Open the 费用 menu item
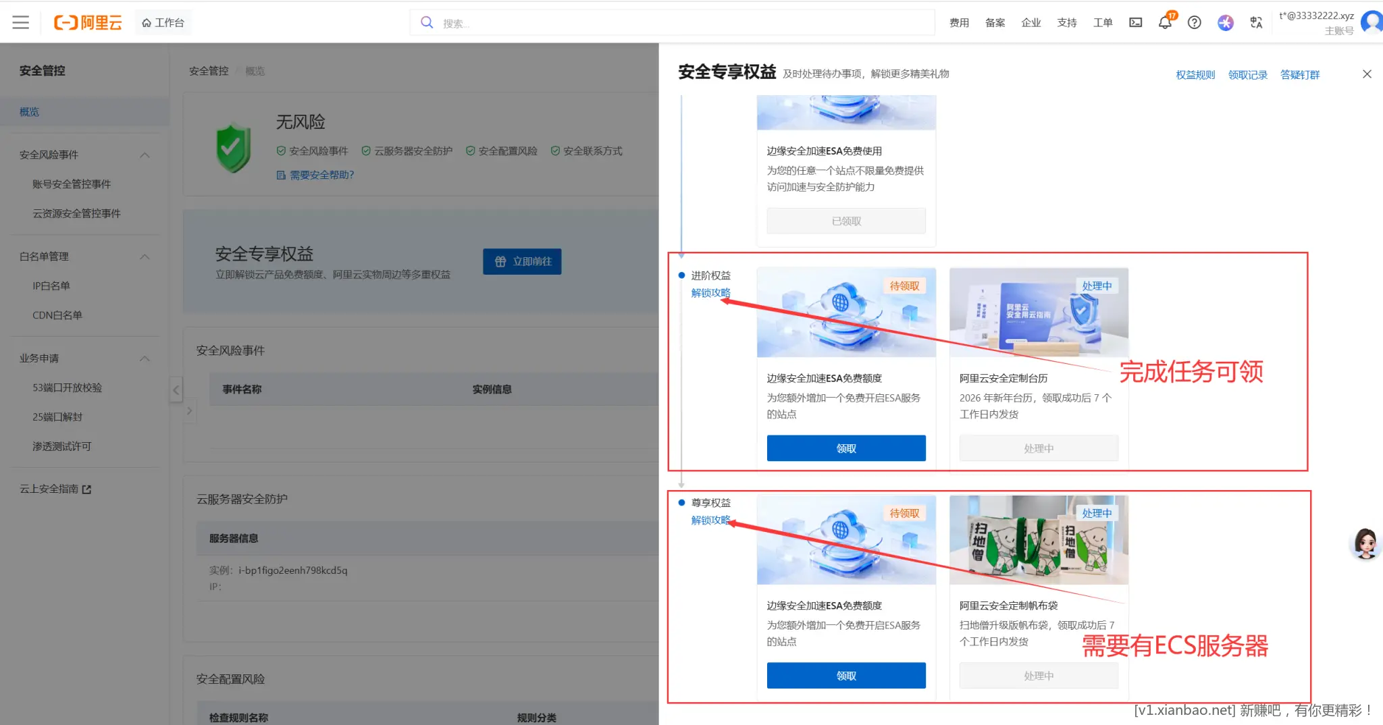Image resolution: width=1383 pixels, height=725 pixels. click(958, 22)
